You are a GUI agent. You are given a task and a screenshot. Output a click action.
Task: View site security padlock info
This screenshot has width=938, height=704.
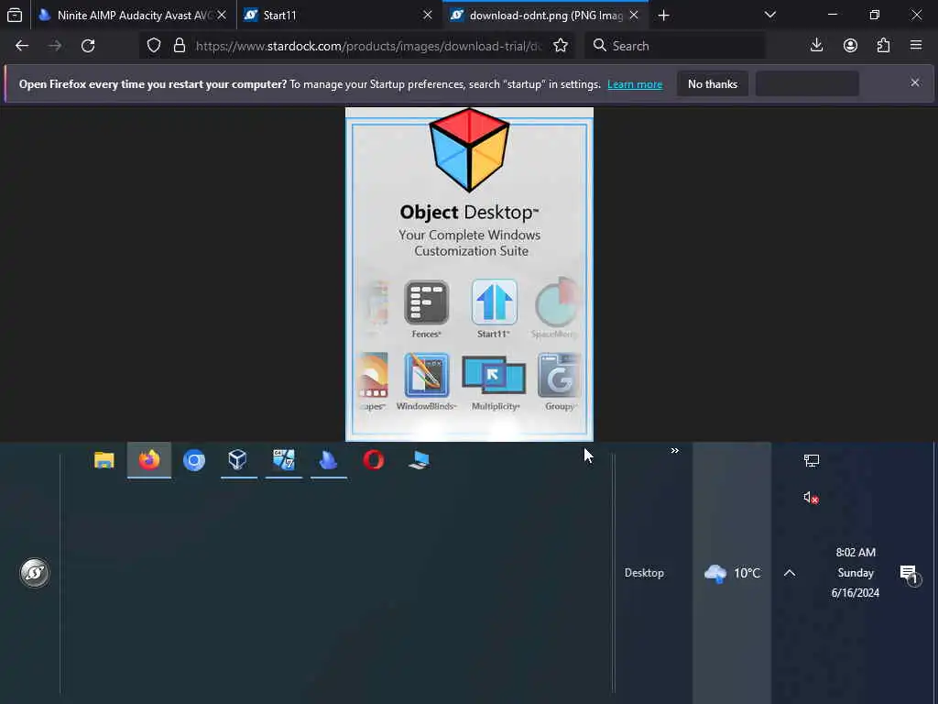pyautogui.click(x=180, y=46)
